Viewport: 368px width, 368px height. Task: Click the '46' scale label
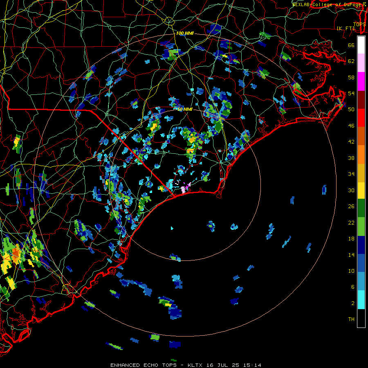pyautogui.click(x=351, y=126)
